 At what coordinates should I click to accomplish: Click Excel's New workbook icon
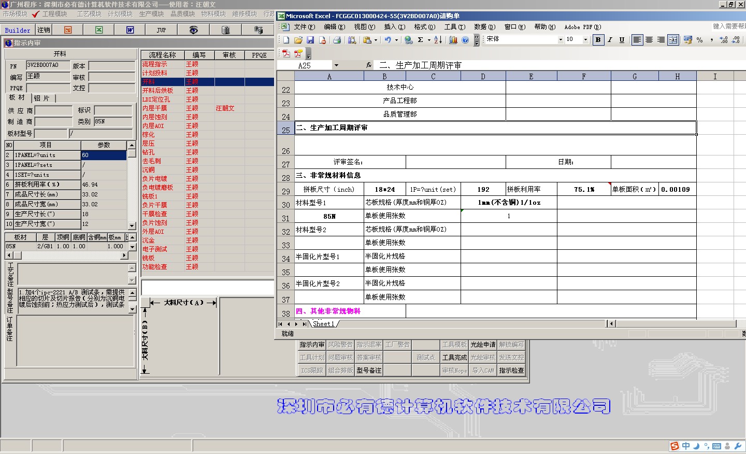(286, 40)
